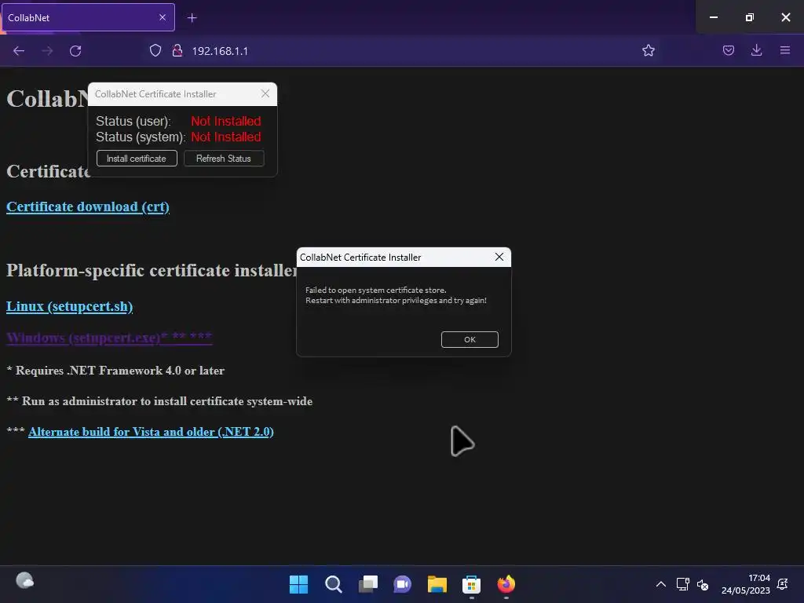Click the insecure connection padlock icon

coord(177,50)
